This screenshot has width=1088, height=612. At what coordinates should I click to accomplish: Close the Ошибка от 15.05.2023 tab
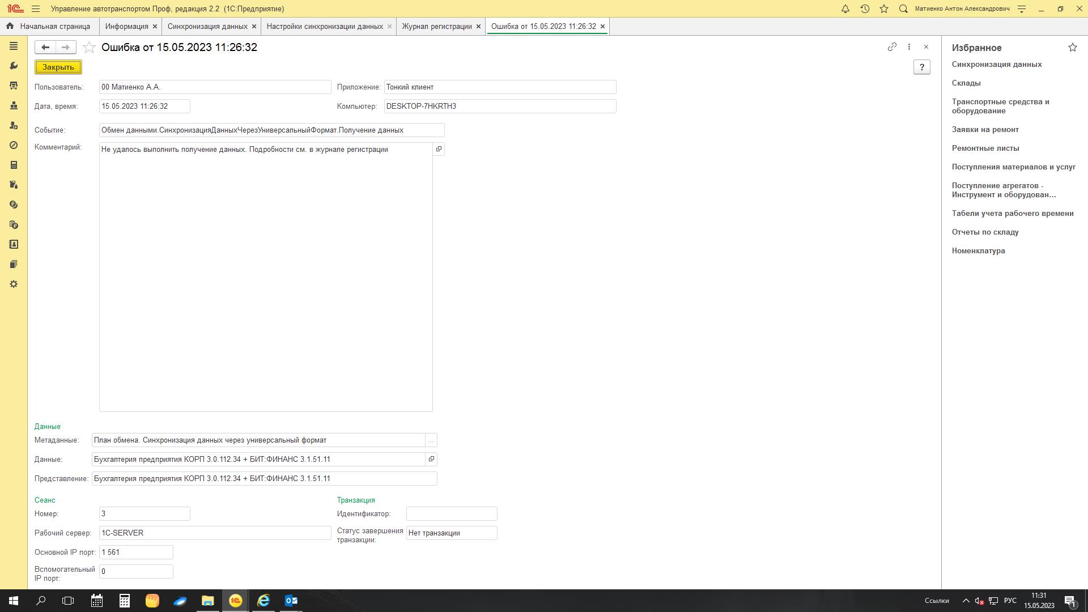click(x=602, y=27)
